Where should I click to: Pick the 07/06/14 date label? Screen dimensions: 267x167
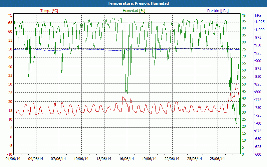tap(59, 159)
